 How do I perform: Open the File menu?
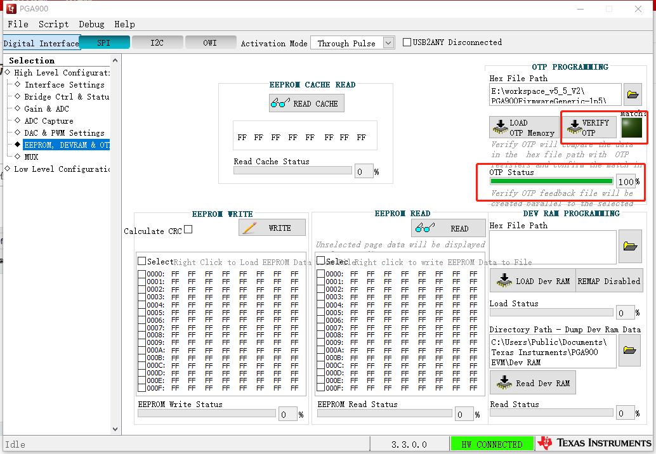(18, 24)
